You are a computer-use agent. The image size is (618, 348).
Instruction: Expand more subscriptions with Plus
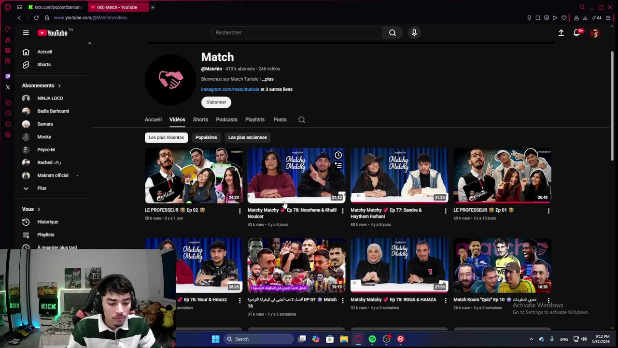(42, 188)
